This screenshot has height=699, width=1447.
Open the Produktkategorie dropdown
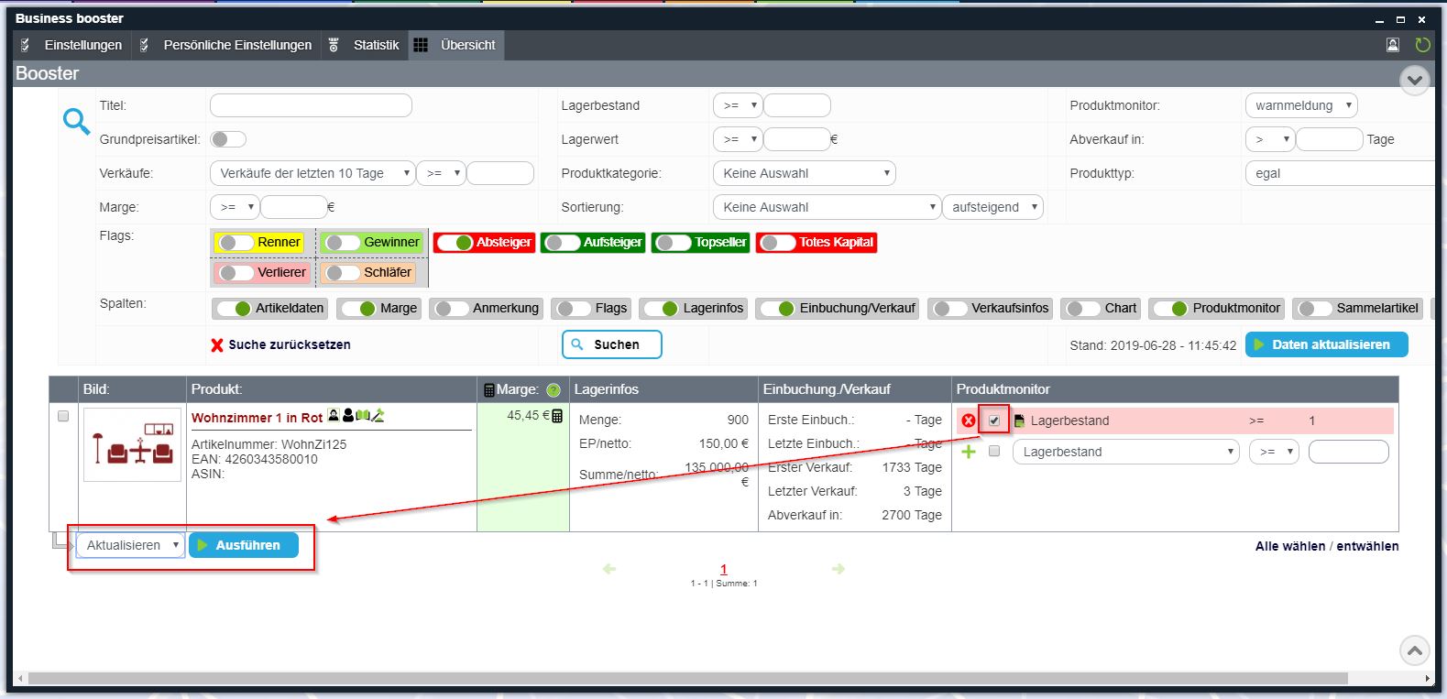tap(804, 173)
